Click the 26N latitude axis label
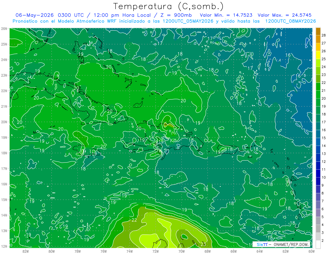This screenshot has width=331, height=255. [x=4, y=29]
